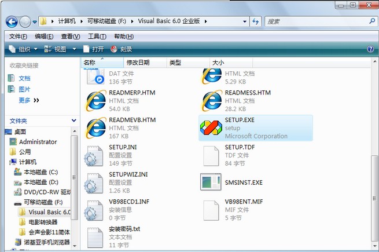Collapse the 文件夹 pane chevron
Viewport: 379px width, 252px height.
(73, 120)
